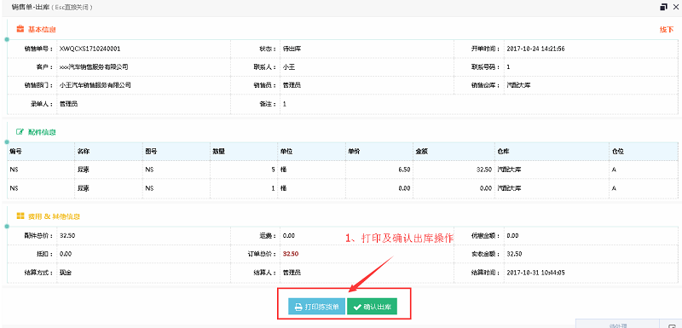Click the 备注 value 1
Image resolution: width=682 pixels, height=328 pixels.
pyautogui.click(x=285, y=104)
